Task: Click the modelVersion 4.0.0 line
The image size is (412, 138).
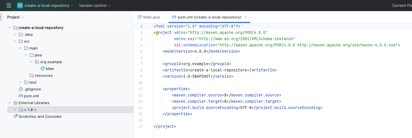Action: tap(201, 52)
